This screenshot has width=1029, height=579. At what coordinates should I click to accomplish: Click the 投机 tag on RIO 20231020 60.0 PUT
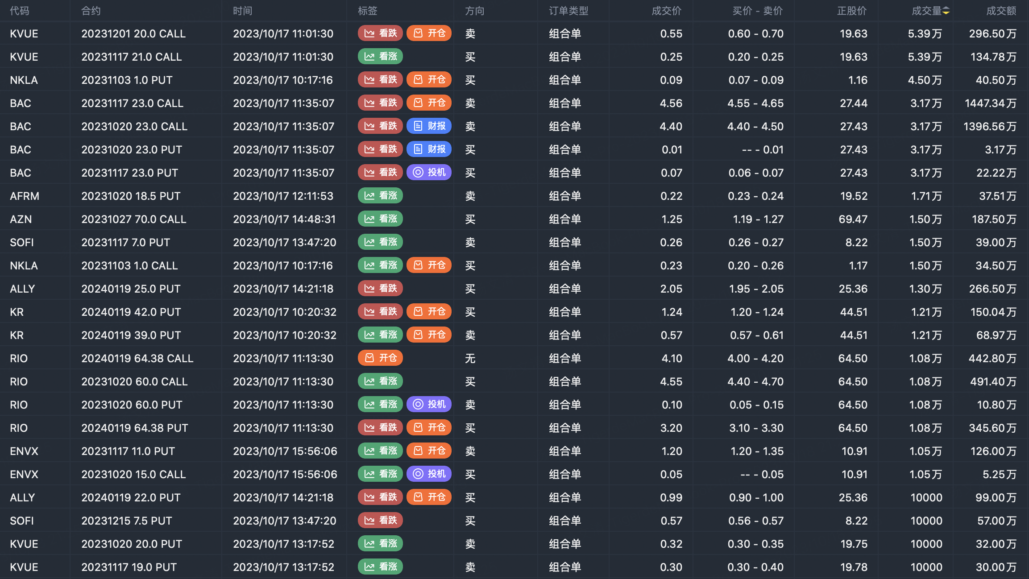tap(429, 405)
